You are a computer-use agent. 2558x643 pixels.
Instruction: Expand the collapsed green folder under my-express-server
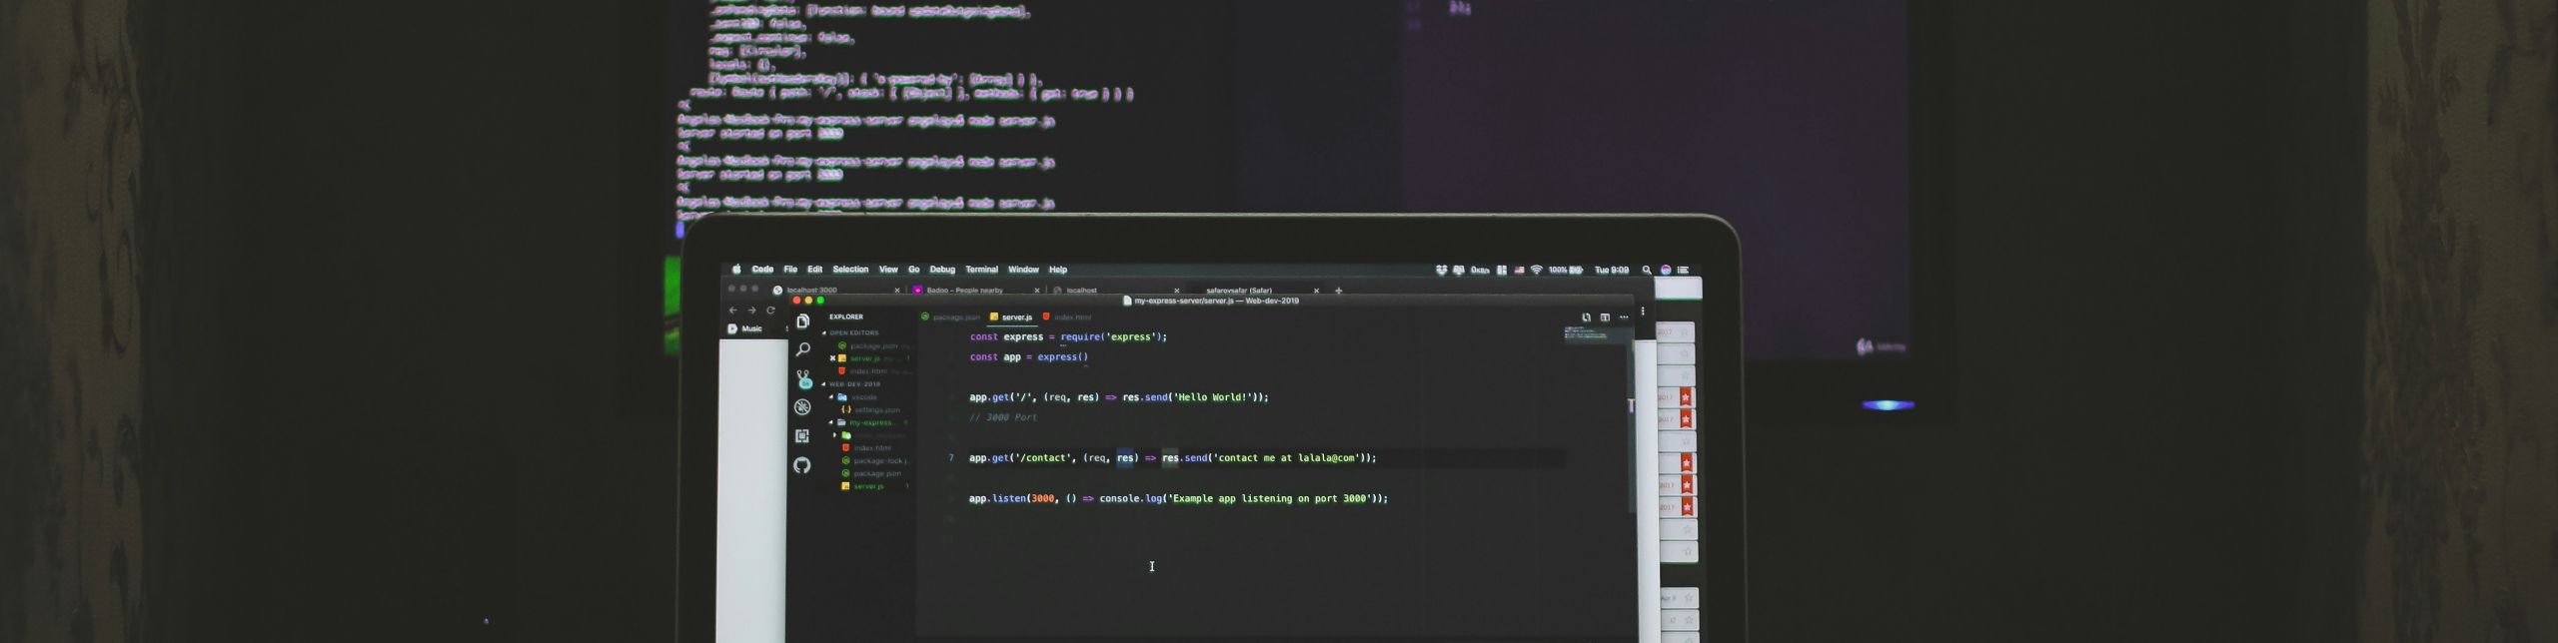[x=835, y=435]
